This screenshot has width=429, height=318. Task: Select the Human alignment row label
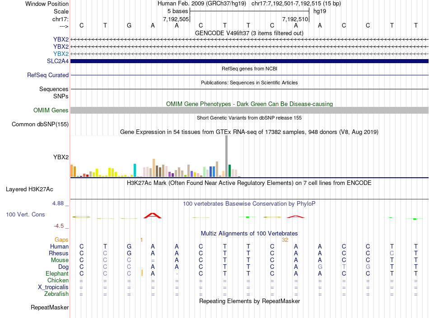(x=59, y=246)
